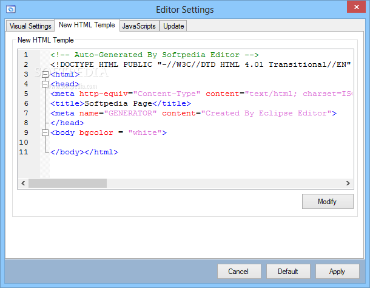370x288 pixels.
Task: Open the JavaScripts tab
Action: 139,26
